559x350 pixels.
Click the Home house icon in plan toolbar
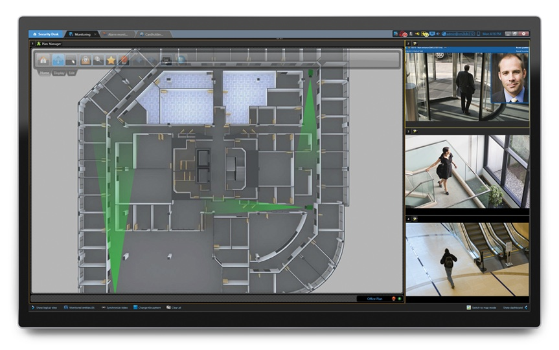coord(43,60)
